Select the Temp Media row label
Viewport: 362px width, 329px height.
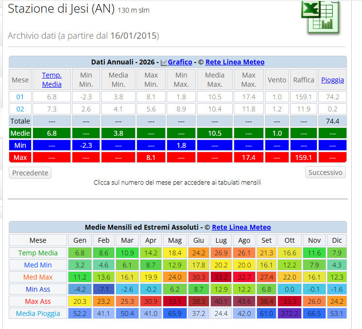tap(38, 253)
